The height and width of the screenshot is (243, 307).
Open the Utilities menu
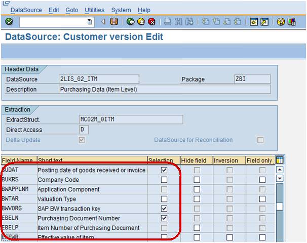[x=94, y=10]
